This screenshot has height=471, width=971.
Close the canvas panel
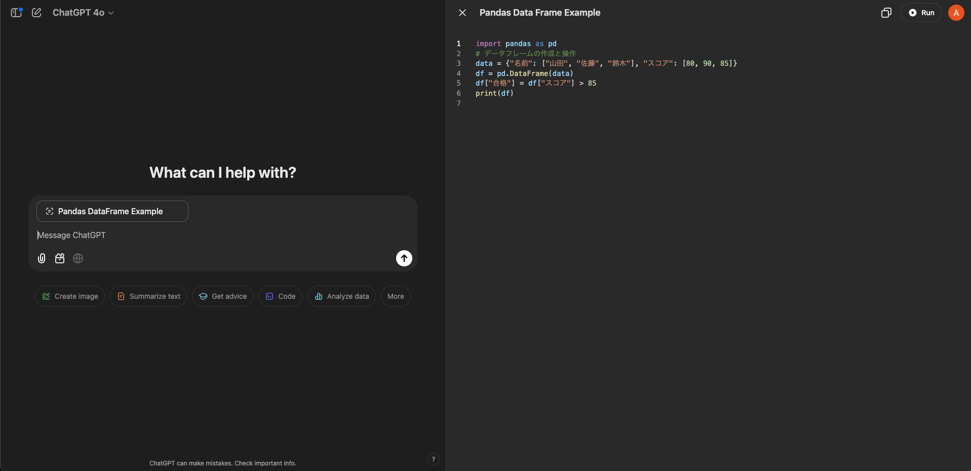coord(462,12)
